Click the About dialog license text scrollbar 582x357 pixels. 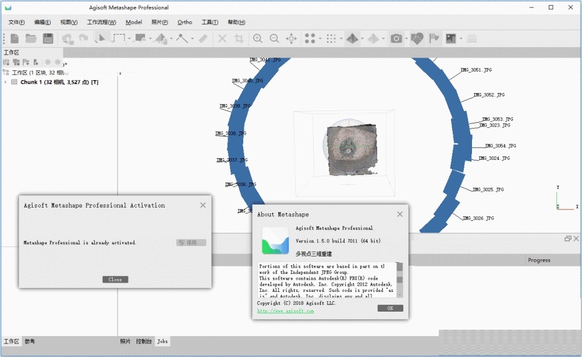coord(399,279)
